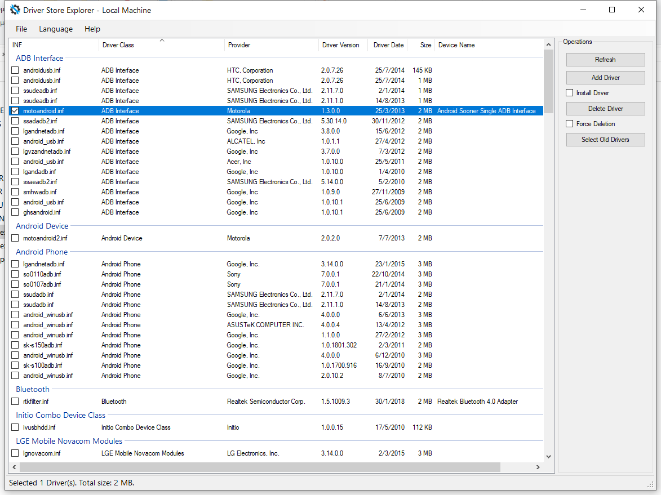Enable the Install Driver checkbox
The width and height of the screenshot is (661, 495).
pyautogui.click(x=570, y=93)
